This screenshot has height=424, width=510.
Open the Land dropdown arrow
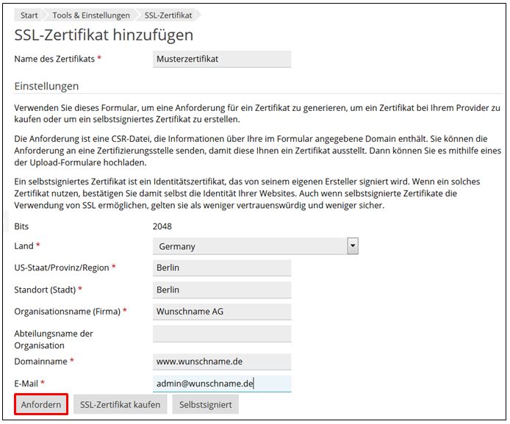(353, 246)
